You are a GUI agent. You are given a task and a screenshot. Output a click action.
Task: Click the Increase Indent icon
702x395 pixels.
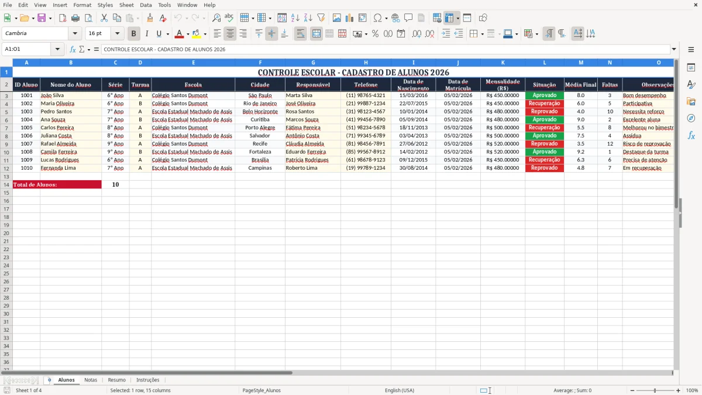point(446,34)
